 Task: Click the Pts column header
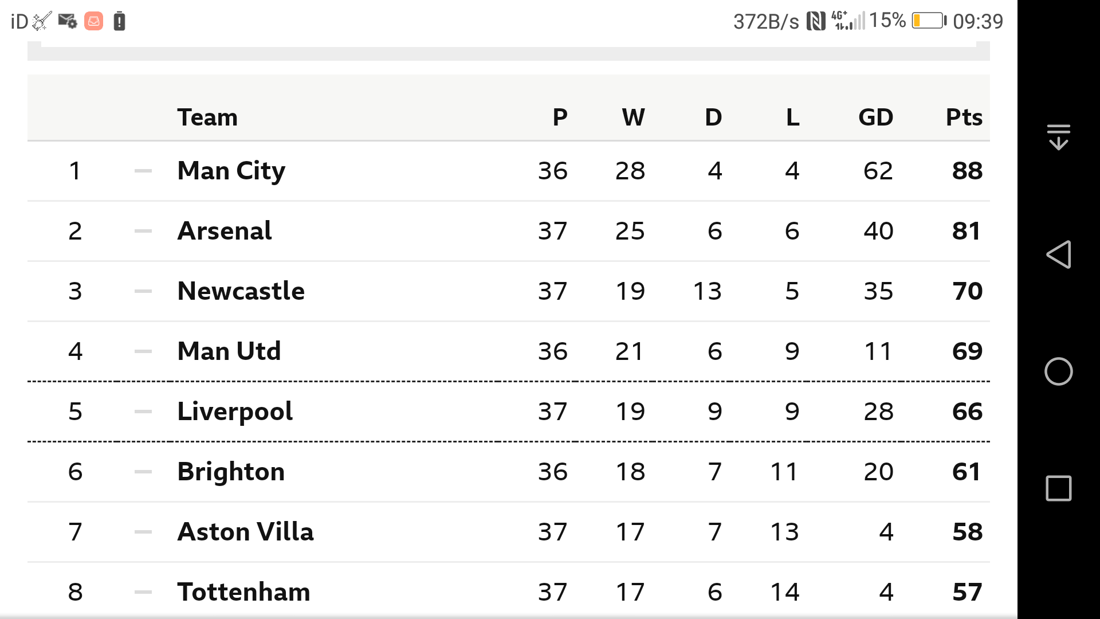964,117
